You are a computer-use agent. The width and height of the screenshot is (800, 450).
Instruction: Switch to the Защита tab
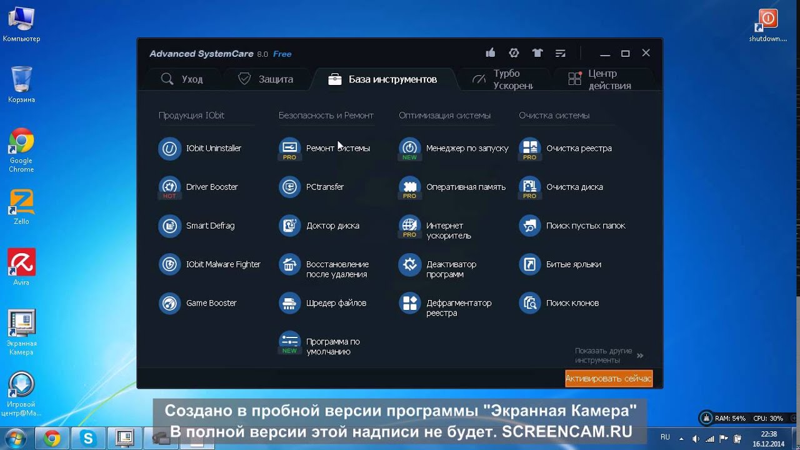tap(266, 79)
